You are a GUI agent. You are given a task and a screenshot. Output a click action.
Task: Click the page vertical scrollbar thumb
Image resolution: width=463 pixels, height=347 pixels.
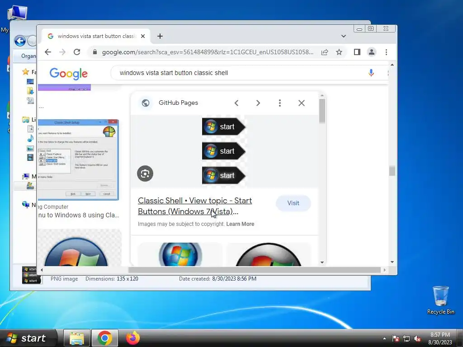pos(392,171)
